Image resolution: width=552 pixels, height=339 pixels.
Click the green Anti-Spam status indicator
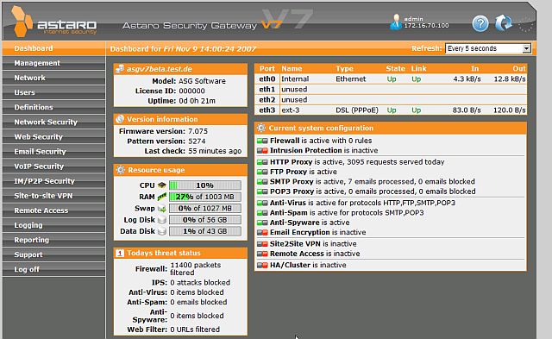click(x=262, y=213)
